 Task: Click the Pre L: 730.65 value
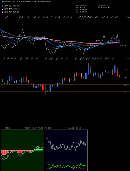(82, 10)
